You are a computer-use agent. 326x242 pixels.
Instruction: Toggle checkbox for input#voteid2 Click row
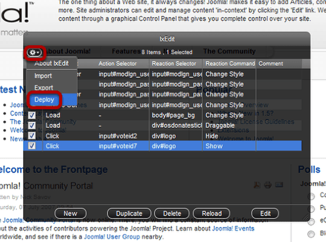(32, 136)
